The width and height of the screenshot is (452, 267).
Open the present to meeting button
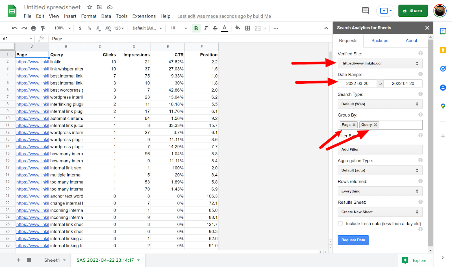(385, 11)
